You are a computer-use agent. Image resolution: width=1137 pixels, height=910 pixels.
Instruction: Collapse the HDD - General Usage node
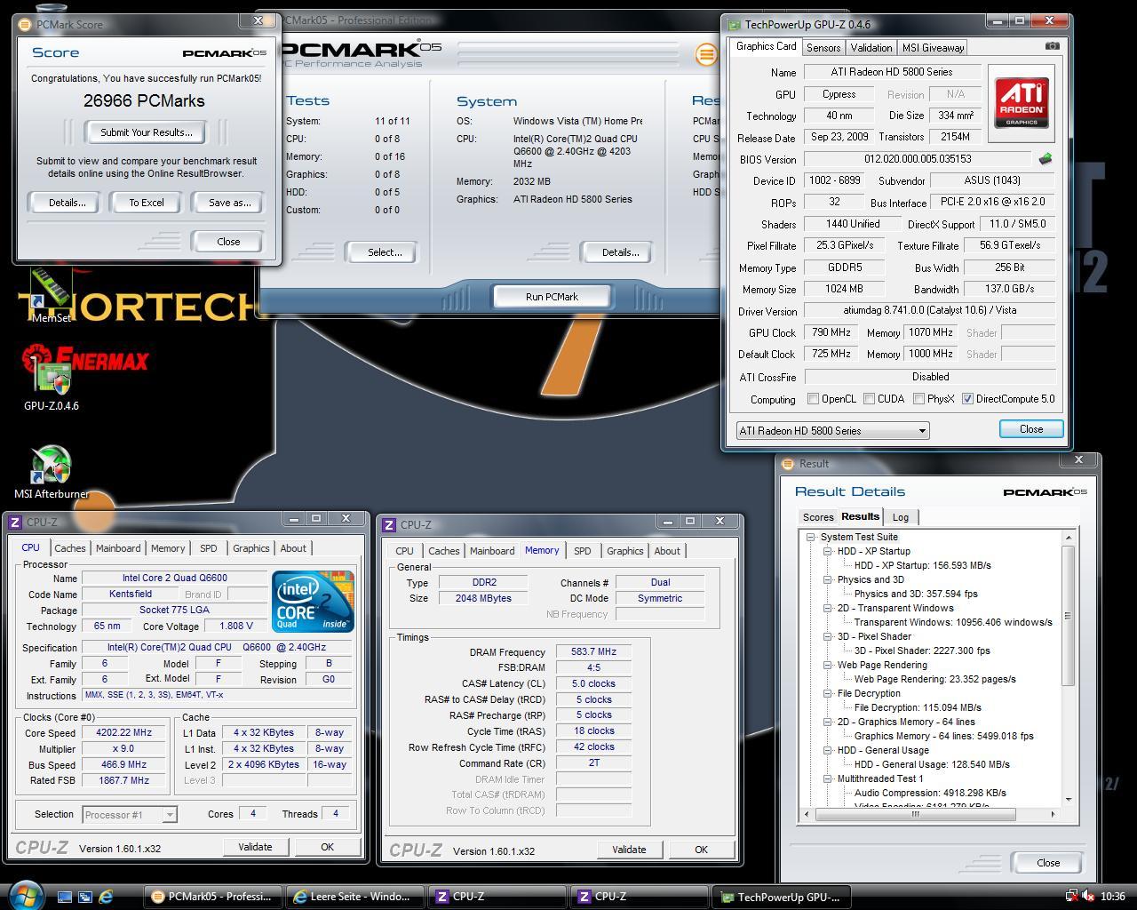[827, 750]
